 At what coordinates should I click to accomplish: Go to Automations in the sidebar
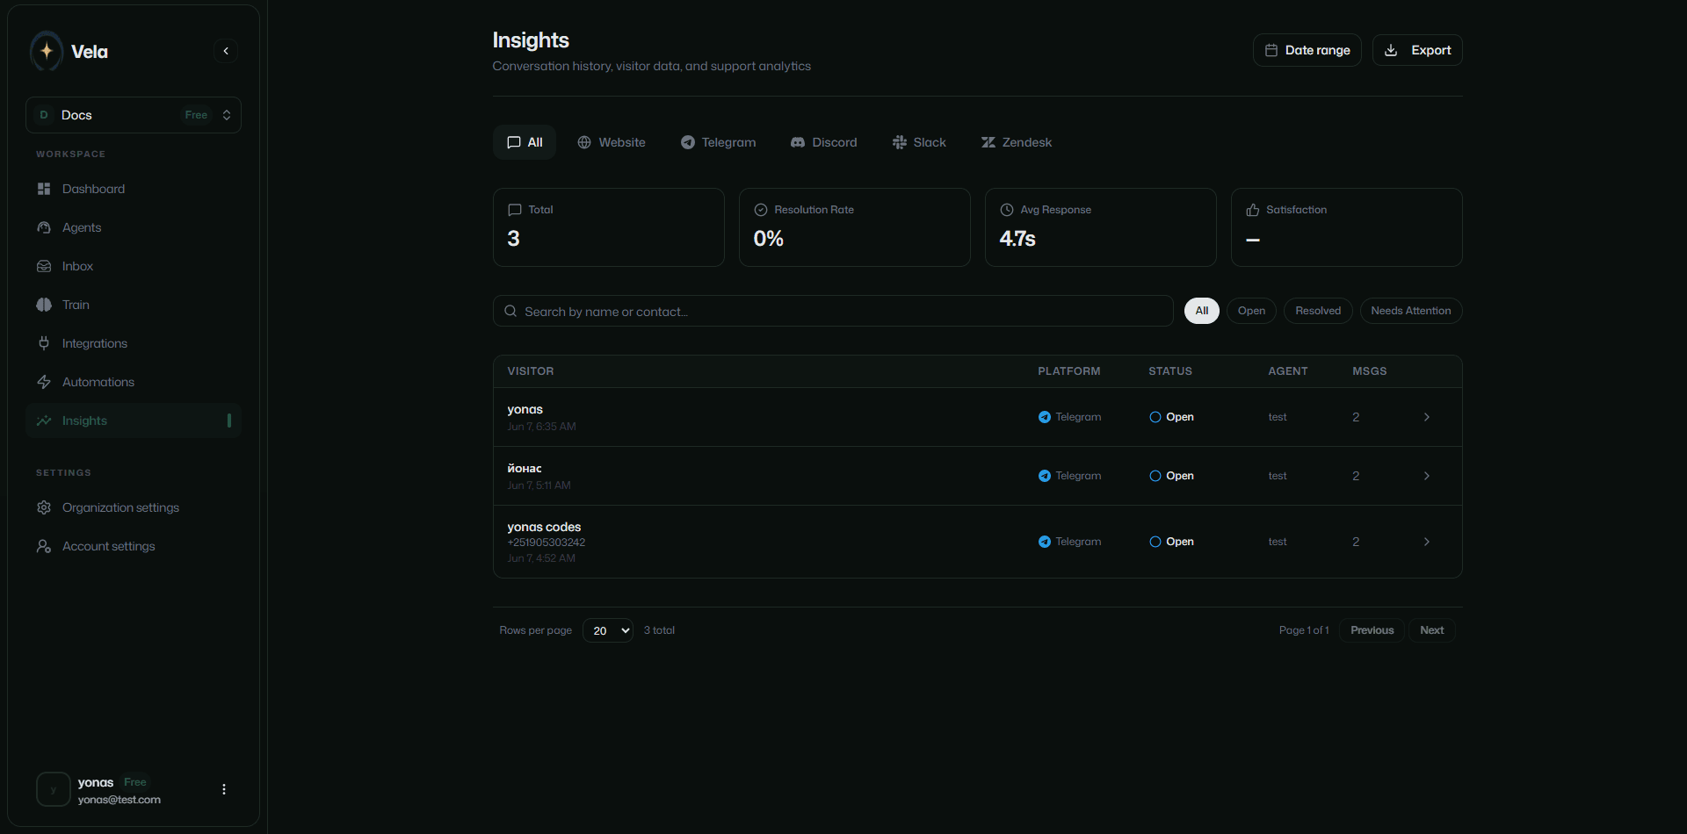coord(134,382)
